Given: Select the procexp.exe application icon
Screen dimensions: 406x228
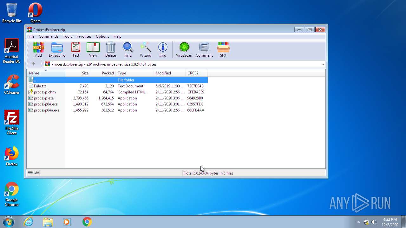Looking at the screenshot, I should [x=31, y=98].
